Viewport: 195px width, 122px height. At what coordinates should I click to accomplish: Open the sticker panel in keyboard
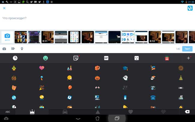click(76, 58)
